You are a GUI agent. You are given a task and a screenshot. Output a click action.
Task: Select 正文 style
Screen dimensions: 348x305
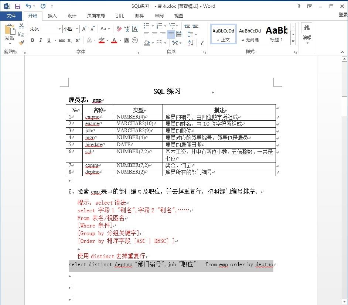pos(223,34)
